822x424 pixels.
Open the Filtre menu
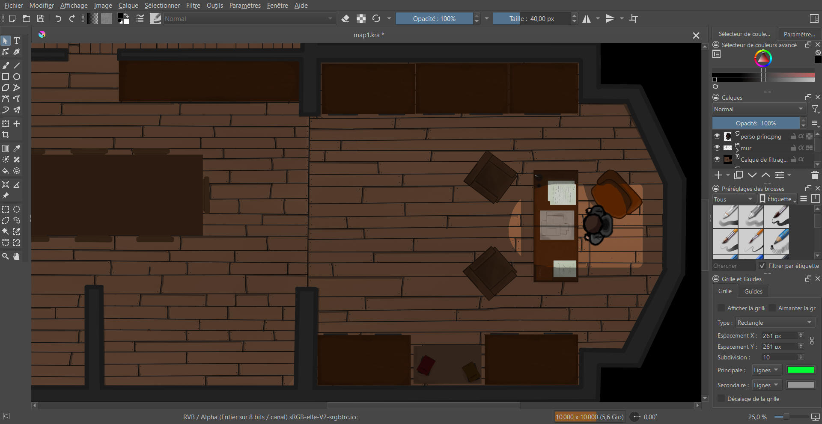[193, 6]
